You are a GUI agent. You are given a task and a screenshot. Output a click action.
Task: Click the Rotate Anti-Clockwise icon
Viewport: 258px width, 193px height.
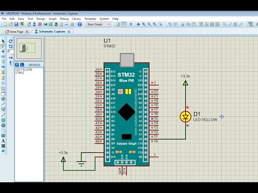point(11,47)
